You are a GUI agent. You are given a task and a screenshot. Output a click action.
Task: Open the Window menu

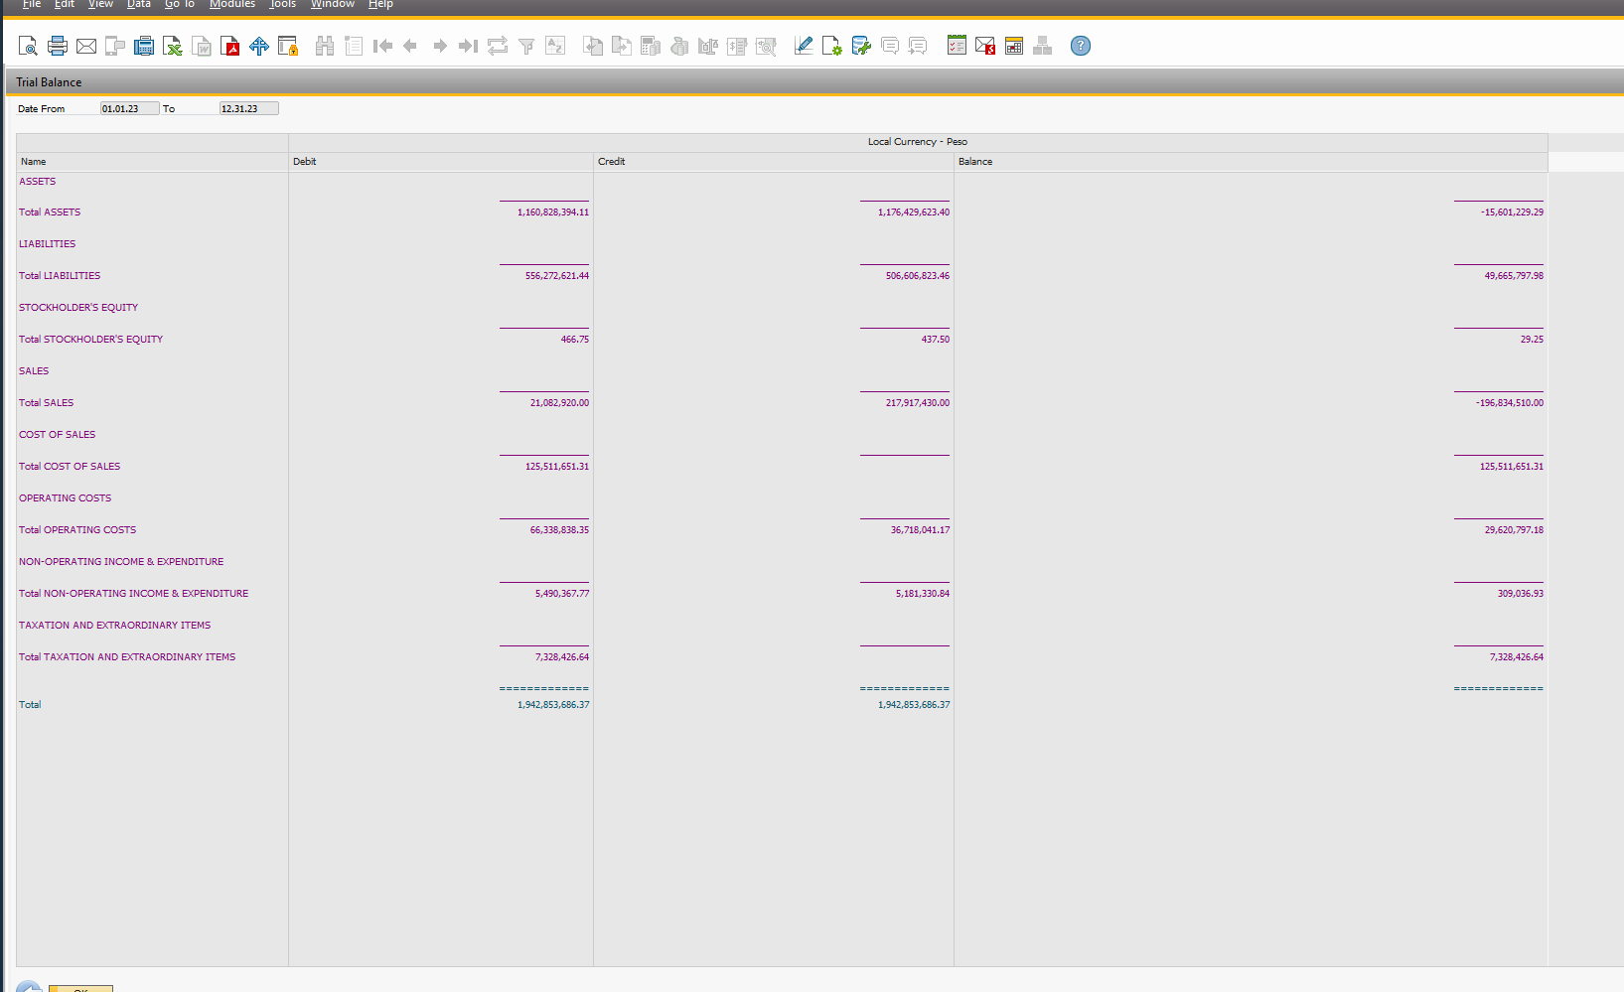333,4
